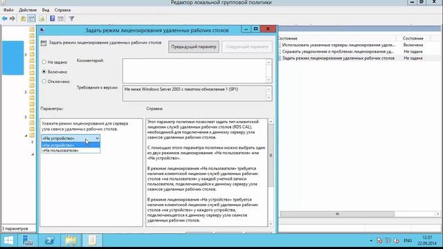This screenshot has height=249, width=443.
Task: Click the export list toolbar icon
Action: pos(42,19)
